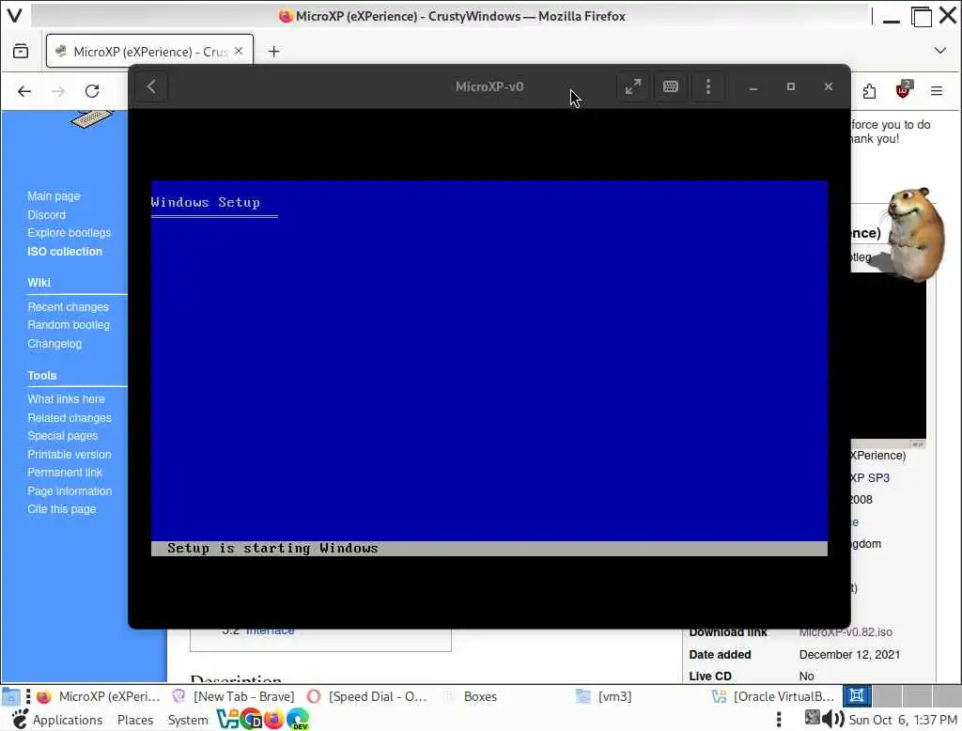Select the active workspace switcher tile
962x731 pixels.
[857, 696]
